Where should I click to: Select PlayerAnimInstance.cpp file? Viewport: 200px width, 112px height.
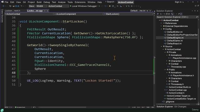tap(184, 58)
